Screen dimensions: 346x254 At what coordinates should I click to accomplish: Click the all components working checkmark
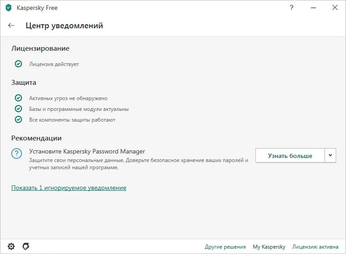(18, 119)
